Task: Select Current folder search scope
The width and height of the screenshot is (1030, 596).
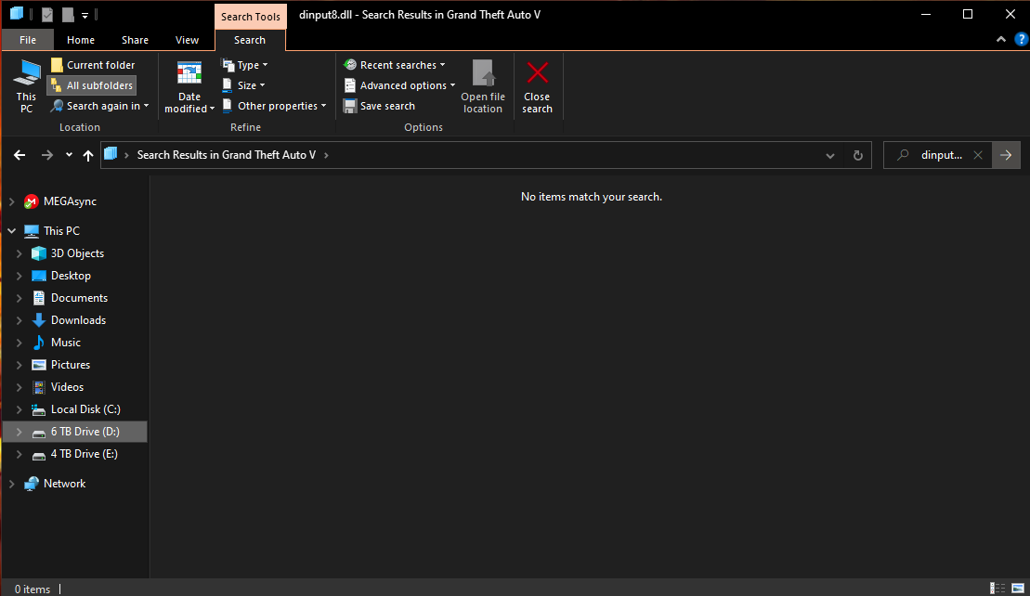Action: [93, 65]
